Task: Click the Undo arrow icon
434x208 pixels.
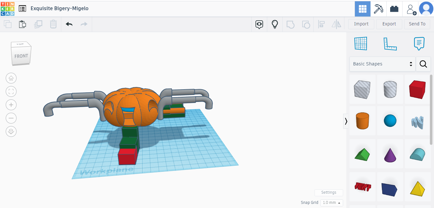Action: 69,24
